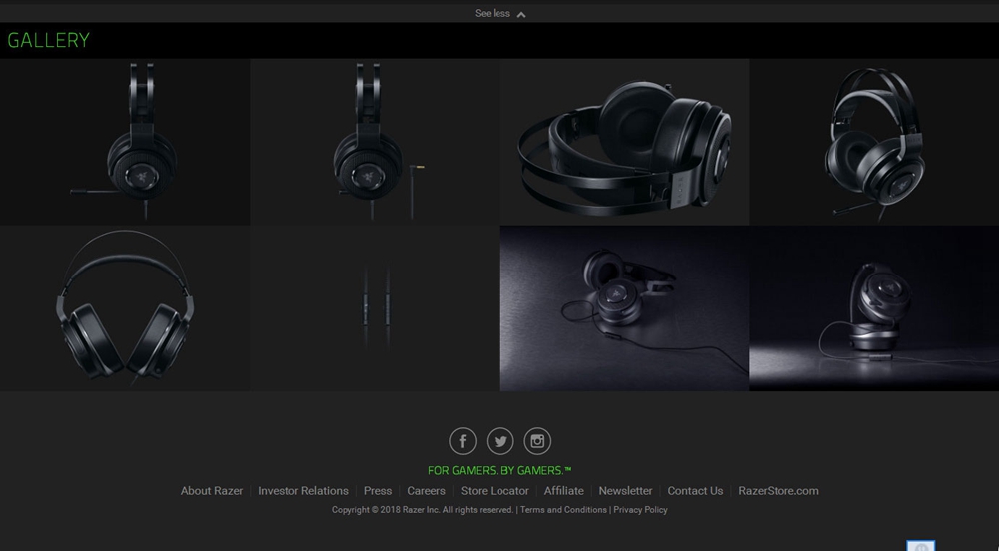Open the Privacy Policy link
The height and width of the screenshot is (551, 999).
coord(641,510)
